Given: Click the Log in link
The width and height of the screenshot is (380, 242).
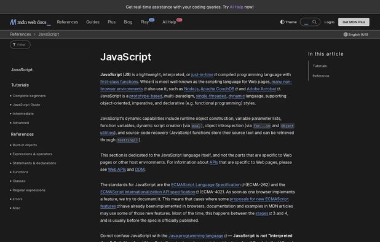Looking at the screenshot, I should point(329,22).
